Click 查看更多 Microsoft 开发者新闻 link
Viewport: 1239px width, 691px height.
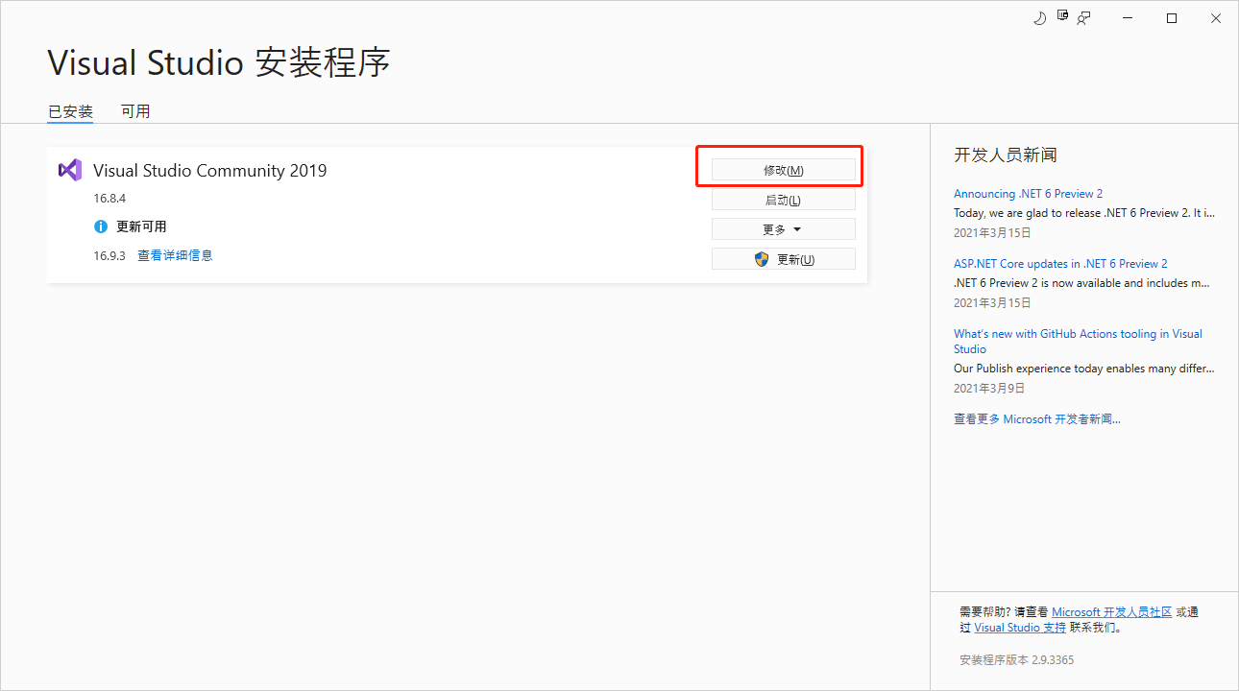1036,418
